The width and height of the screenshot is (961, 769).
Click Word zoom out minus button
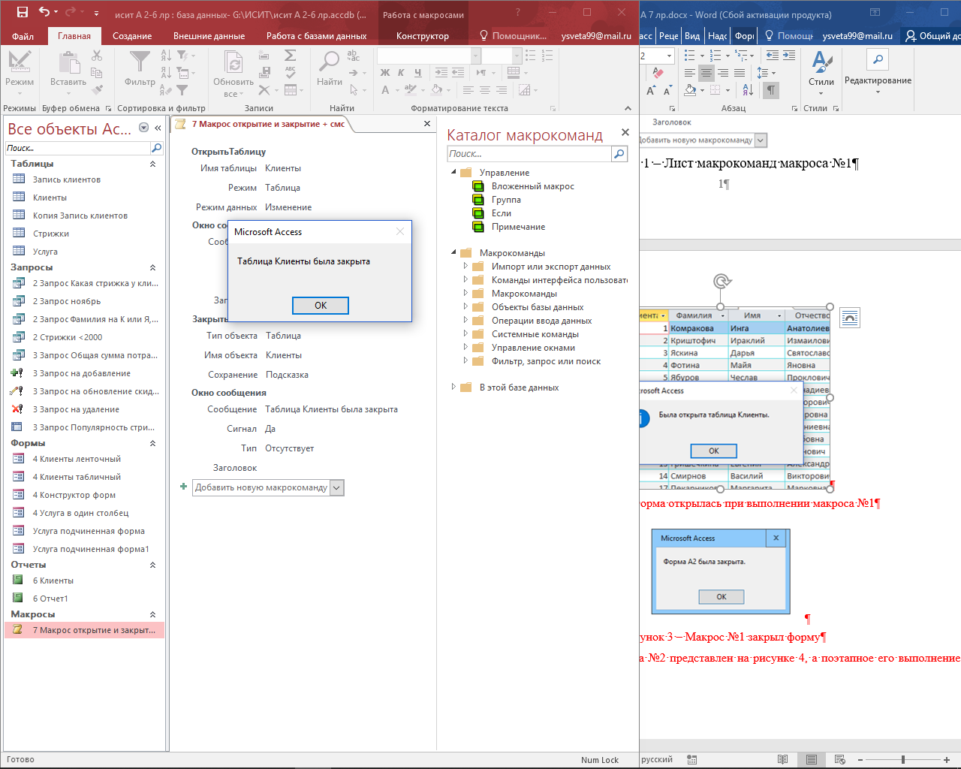pos(860,759)
